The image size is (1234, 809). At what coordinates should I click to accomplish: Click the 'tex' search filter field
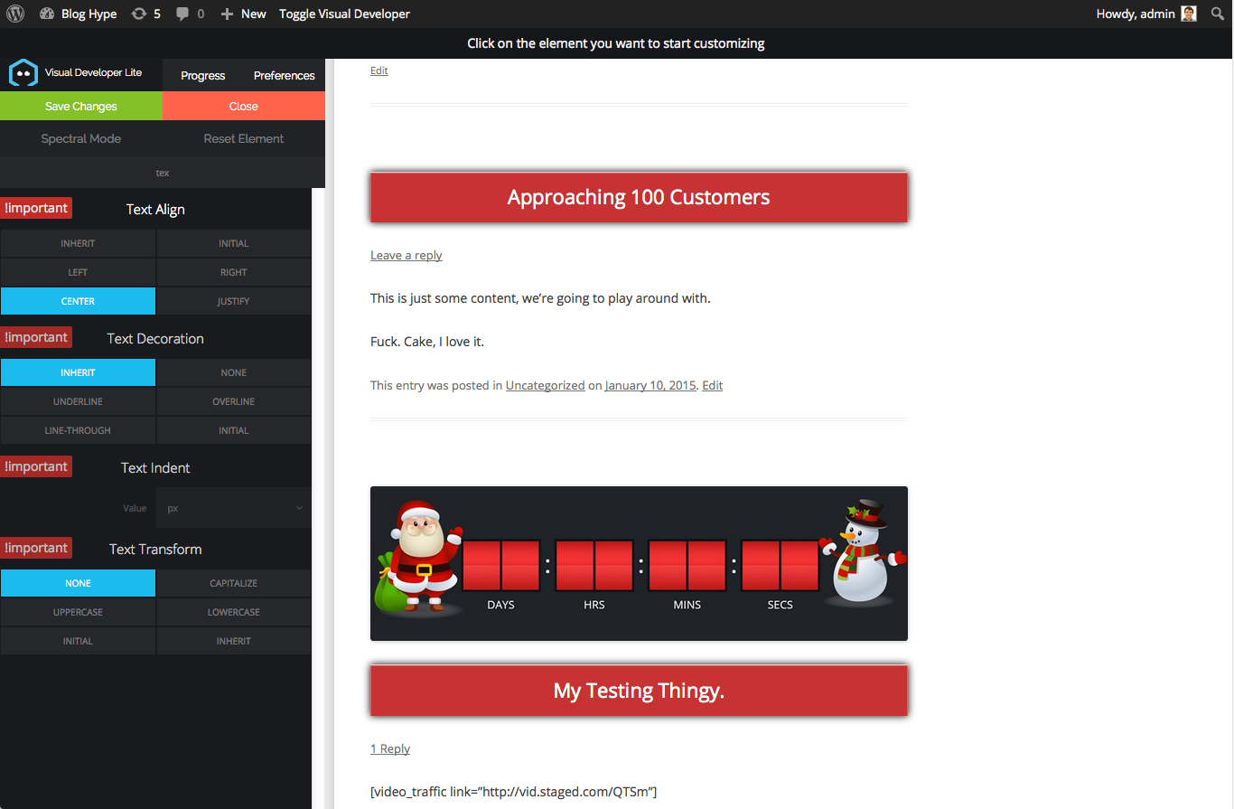pyautogui.click(x=163, y=172)
